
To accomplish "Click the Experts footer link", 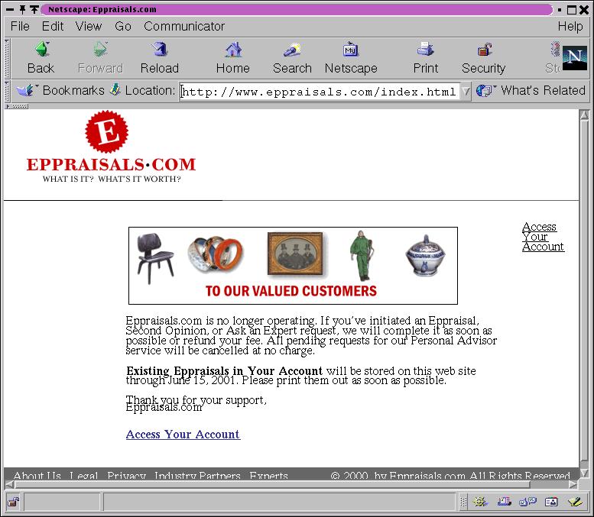I will (x=268, y=475).
